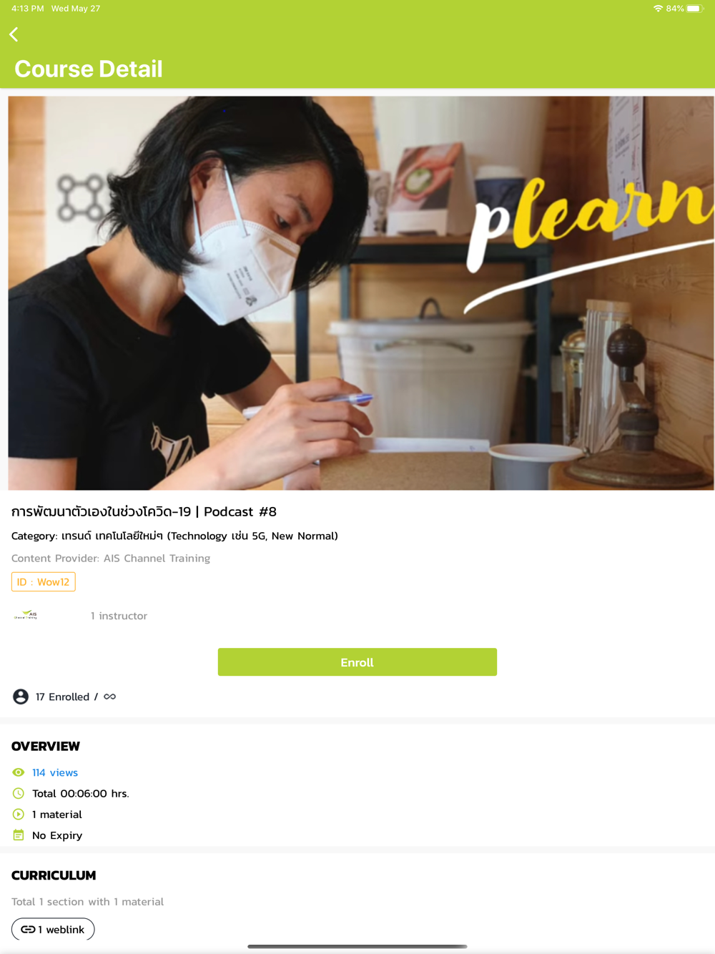Click the Content Provider AIS Channel Training text
Image resolution: width=715 pixels, height=954 pixels.
pos(111,558)
